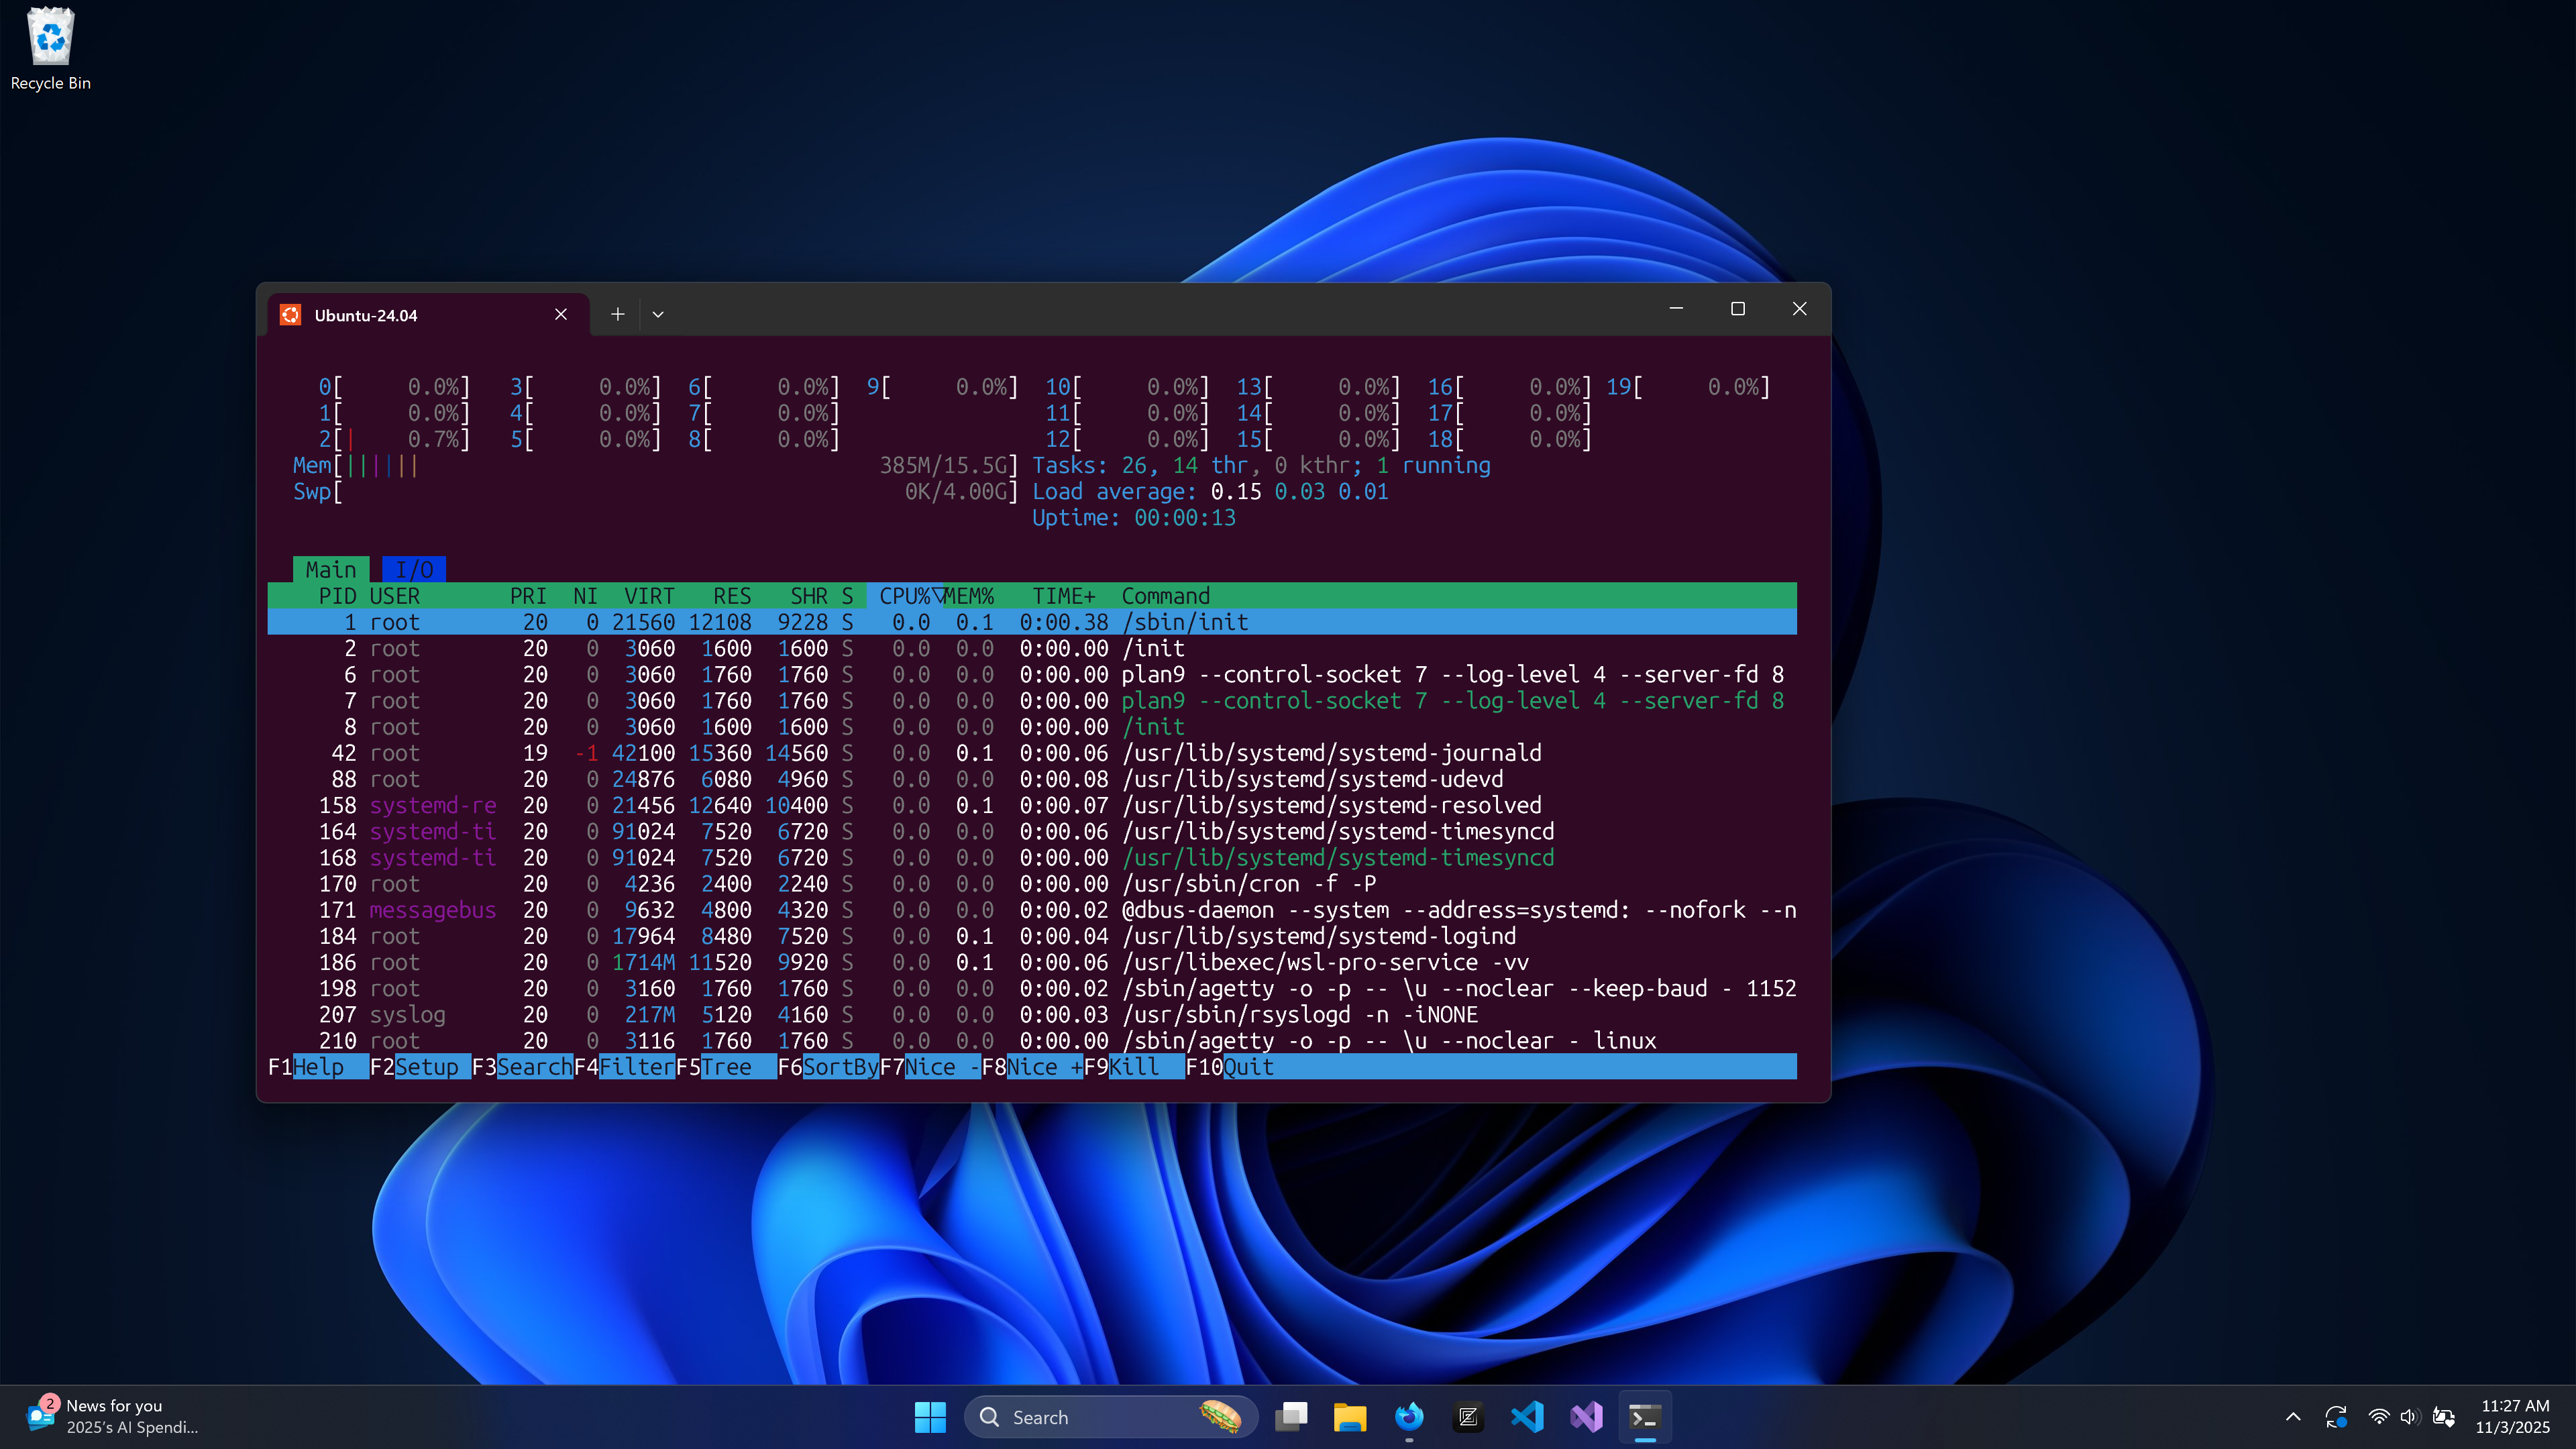Click the taskbar Search input field
This screenshot has height=1449, width=2576.
(x=1090, y=1416)
